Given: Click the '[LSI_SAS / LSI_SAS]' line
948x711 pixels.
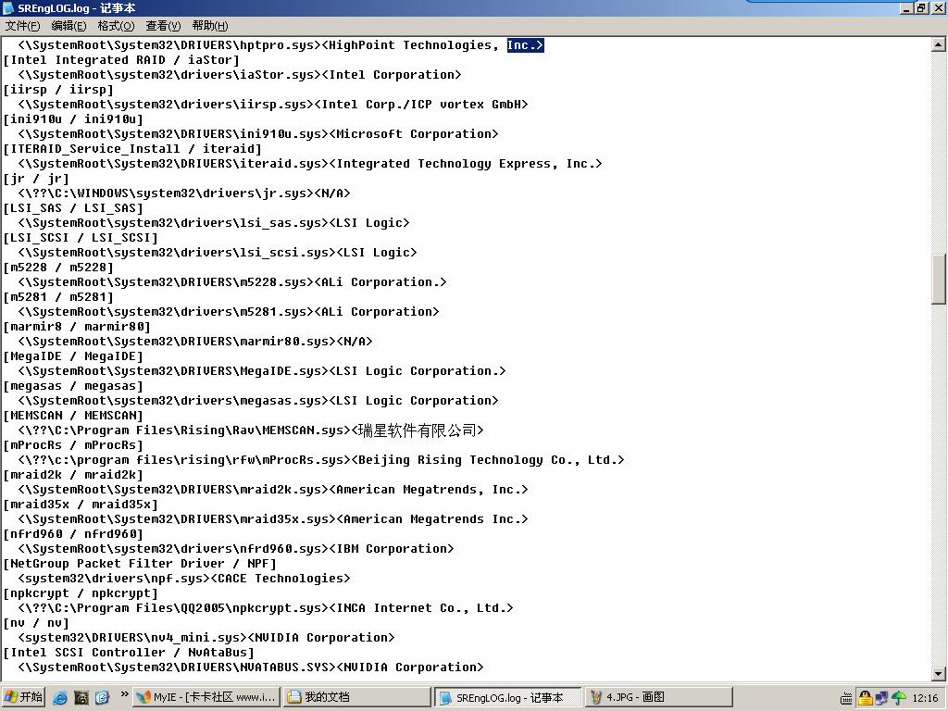Looking at the screenshot, I should (73, 208).
